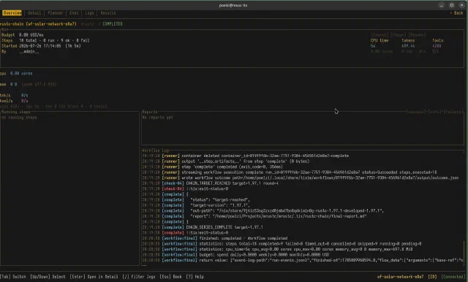
Task: Click the [Tab] Switch hint in footer
Action: [13, 277]
